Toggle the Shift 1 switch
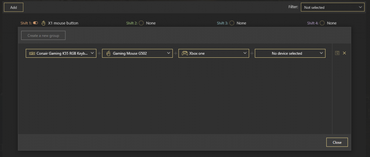Viewport: 370px width, 157px height. click(36, 23)
